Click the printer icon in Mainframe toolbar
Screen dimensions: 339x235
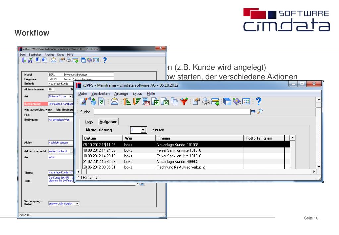[x=206, y=101]
